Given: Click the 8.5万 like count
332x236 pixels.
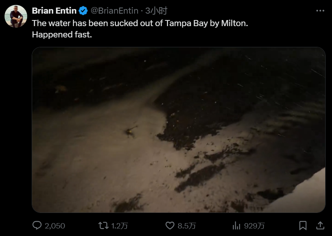Looking at the screenshot, I should tap(187, 226).
